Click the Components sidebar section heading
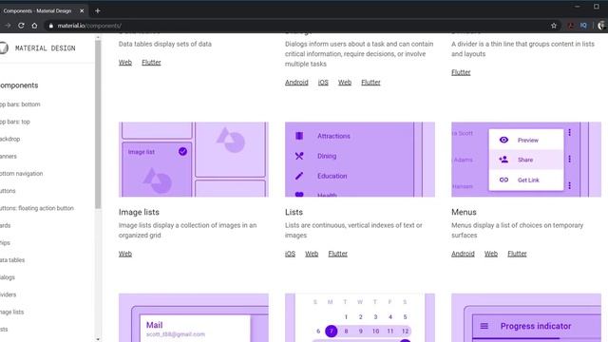Screen dimensions: 608x342 coord(19,85)
